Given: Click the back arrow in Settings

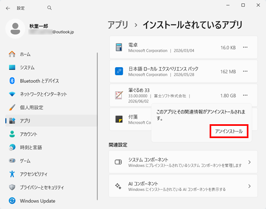Looking at the screenshot, I should click(x=8, y=8).
